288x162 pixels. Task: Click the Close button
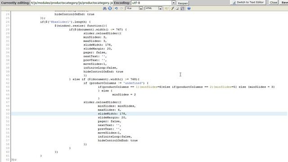[273, 2]
